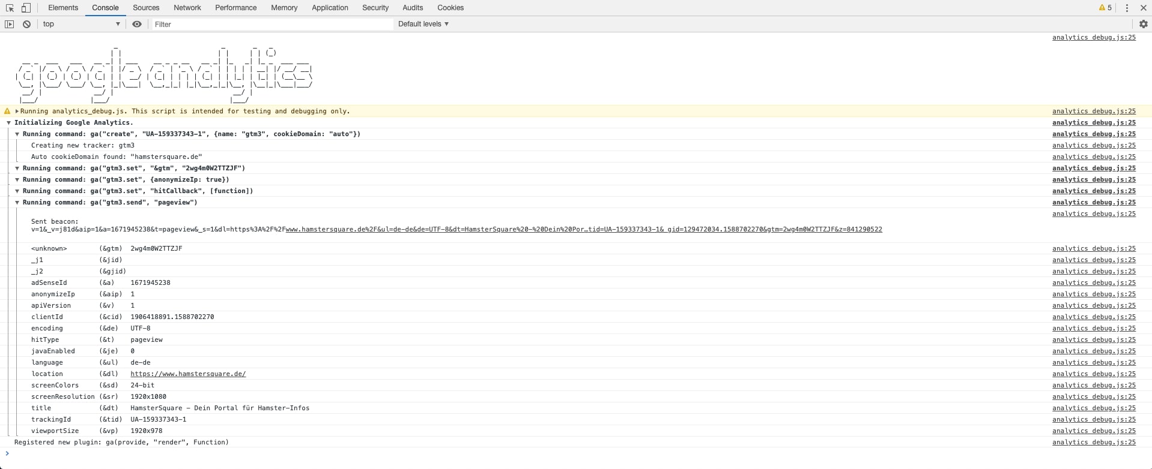Select the title value HamsterSquare text
Image resolution: width=1152 pixels, height=469 pixels.
pyautogui.click(x=220, y=408)
